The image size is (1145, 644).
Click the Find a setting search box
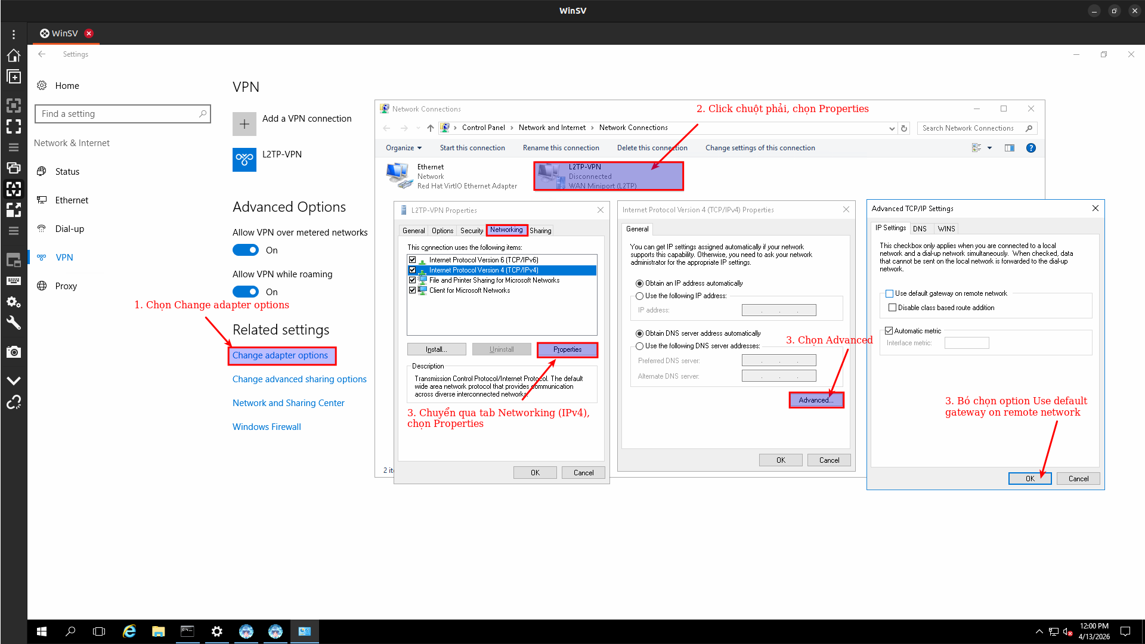coord(123,114)
